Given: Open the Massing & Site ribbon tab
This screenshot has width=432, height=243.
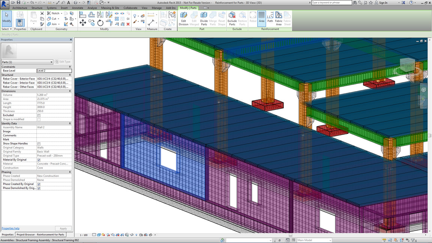Looking at the screenshot, I should 110,8.
